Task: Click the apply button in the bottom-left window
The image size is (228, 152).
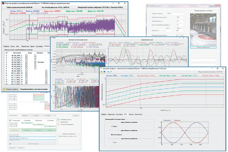Action: pyautogui.click(x=13, y=148)
